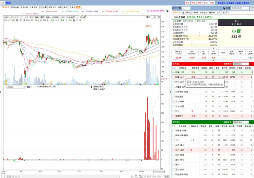Click the help question mark beside 1日籌碼集中
This screenshot has height=178, width=254.
coord(199,33)
